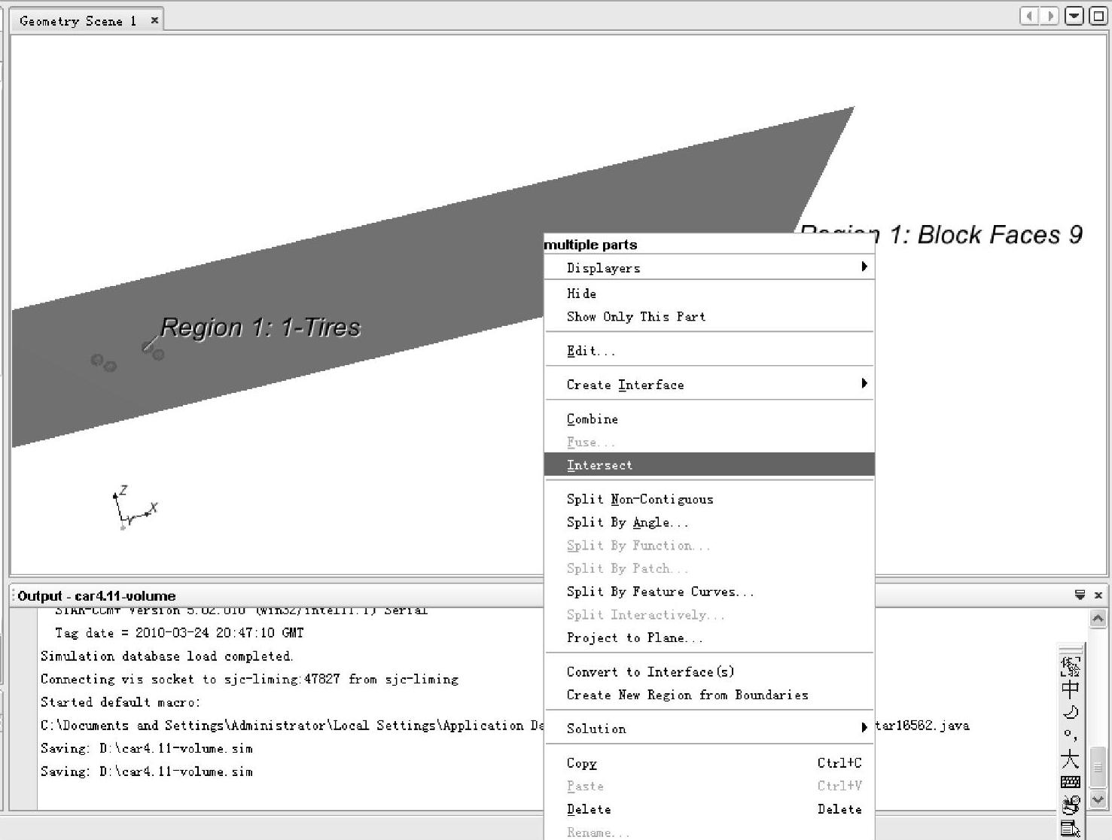Choose Split By Angle...
Viewport: 1112px width, 840px height.
pos(709,522)
